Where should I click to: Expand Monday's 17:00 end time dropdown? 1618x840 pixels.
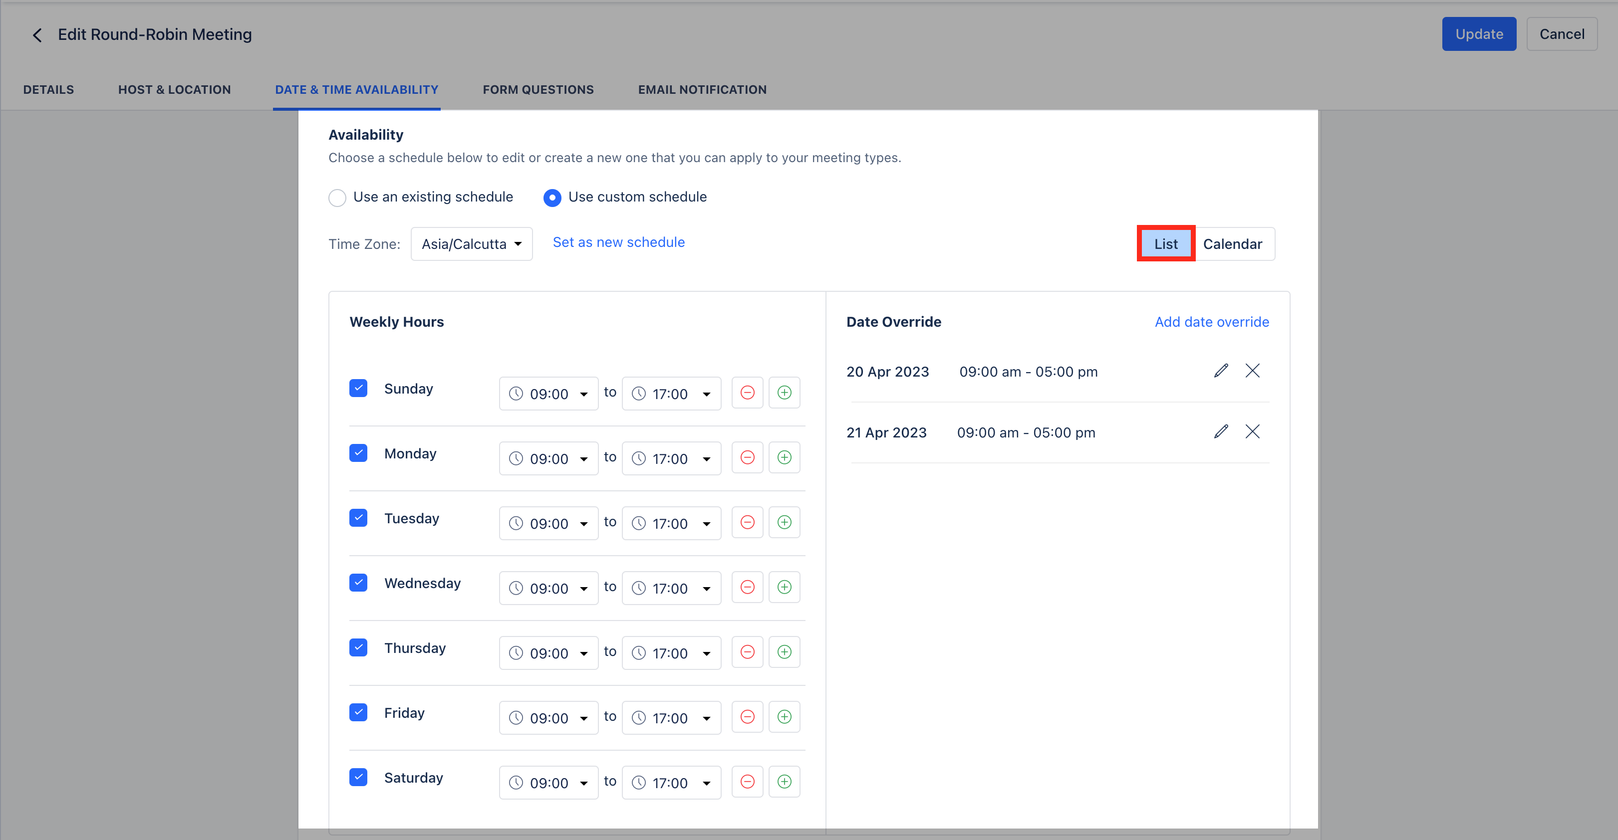click(x=671, y=459)
